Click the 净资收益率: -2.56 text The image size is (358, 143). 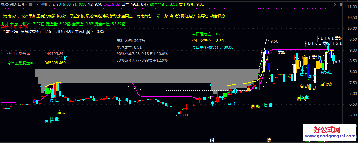click(x=36, y=31)
